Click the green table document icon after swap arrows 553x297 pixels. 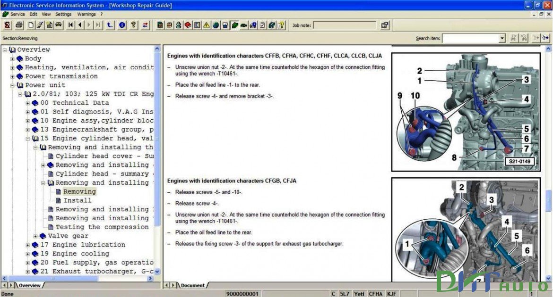point(160,25)
